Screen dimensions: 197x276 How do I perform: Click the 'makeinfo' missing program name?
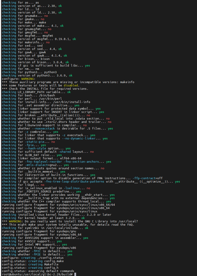tap(127, 82)
